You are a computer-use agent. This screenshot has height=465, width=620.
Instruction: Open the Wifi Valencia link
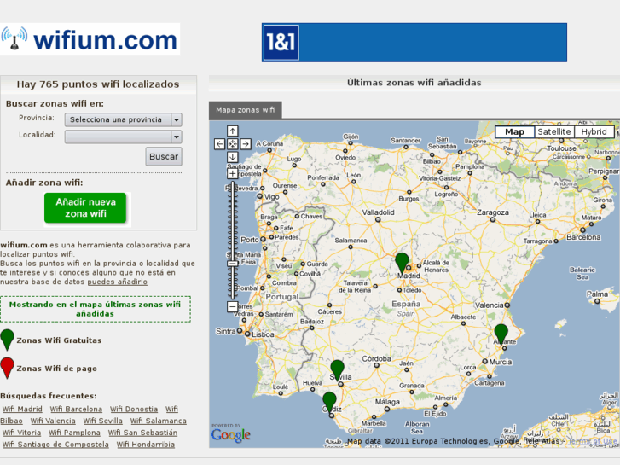click(x=53, y=421)
